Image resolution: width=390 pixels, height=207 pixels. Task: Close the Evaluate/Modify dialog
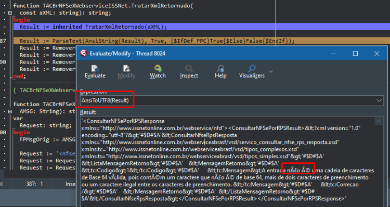coord(377,54)
